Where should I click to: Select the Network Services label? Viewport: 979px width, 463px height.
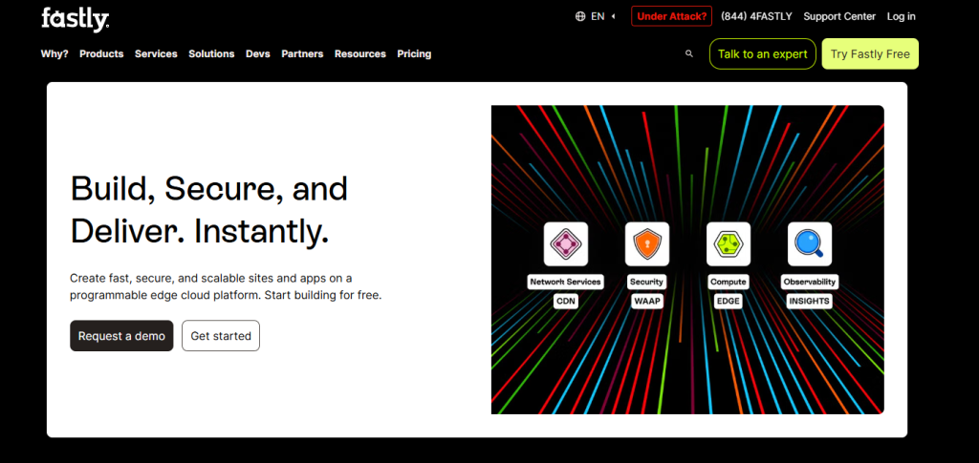[566, 282]
